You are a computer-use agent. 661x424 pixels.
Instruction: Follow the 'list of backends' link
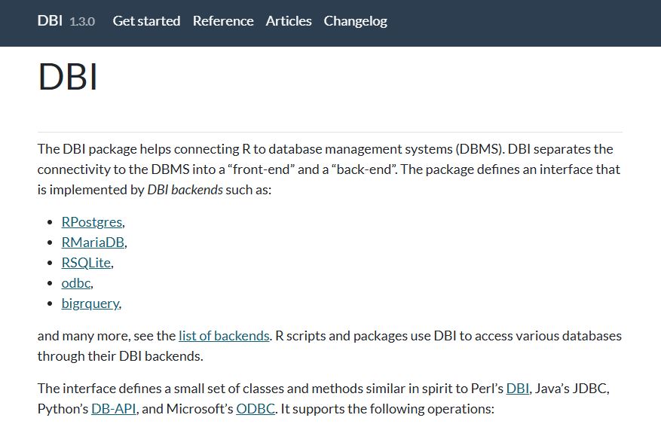[224, 336]
